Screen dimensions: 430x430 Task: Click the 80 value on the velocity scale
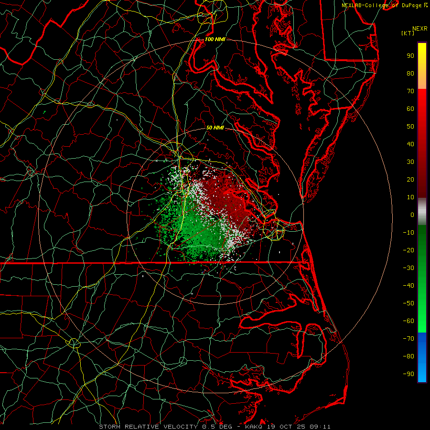pyautogui.click(x=410, y=74)
